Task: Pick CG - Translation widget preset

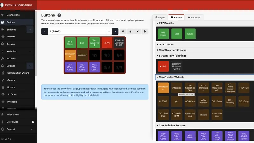Action: [204, 88]
